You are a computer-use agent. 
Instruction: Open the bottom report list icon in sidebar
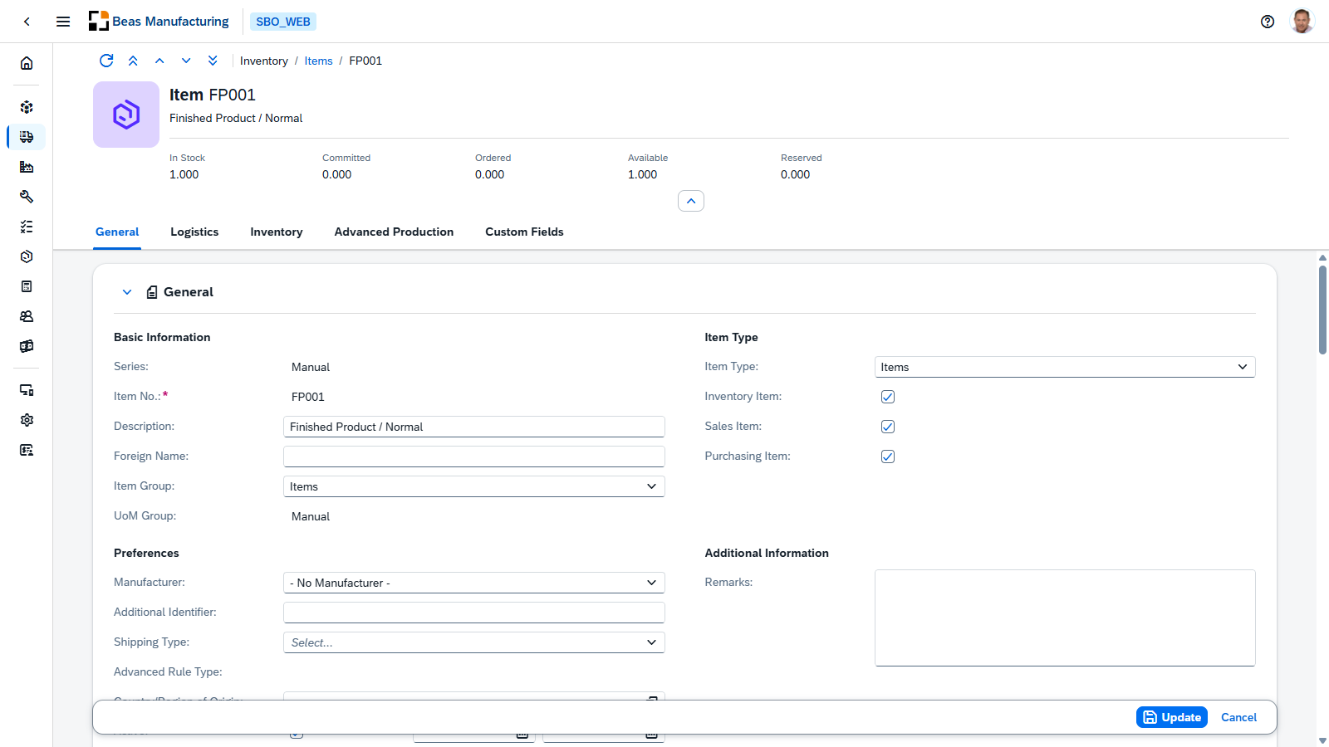(x=27, y=450)
